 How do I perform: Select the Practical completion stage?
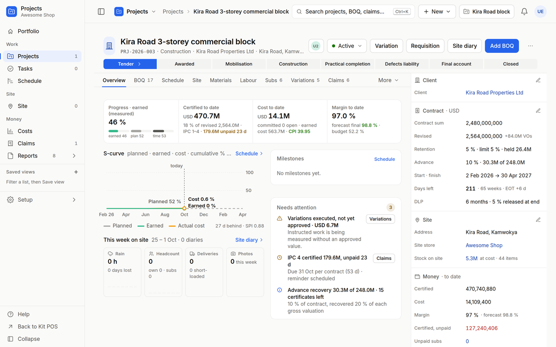tap(347, 64)
